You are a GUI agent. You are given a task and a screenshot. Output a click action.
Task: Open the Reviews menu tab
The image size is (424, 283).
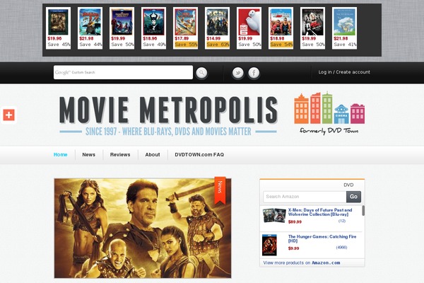tap(120, 155)
